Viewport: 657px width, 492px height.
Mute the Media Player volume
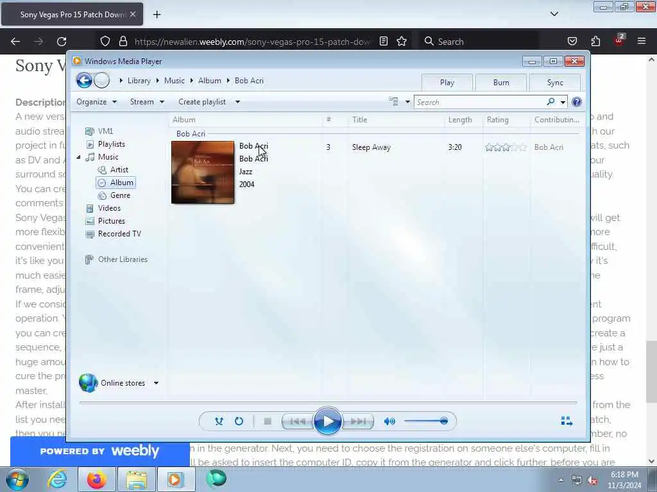pyautogui.click(x=389, y=422)
